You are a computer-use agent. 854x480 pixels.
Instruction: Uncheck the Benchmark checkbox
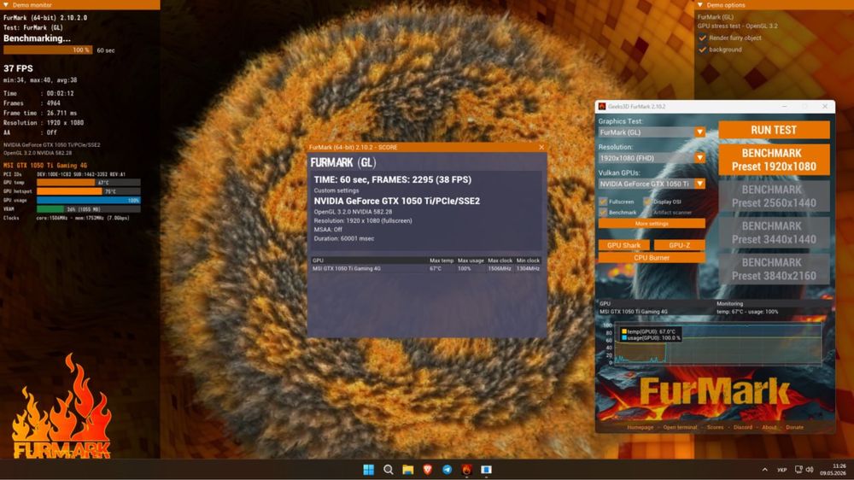click(x=603, y=213)
